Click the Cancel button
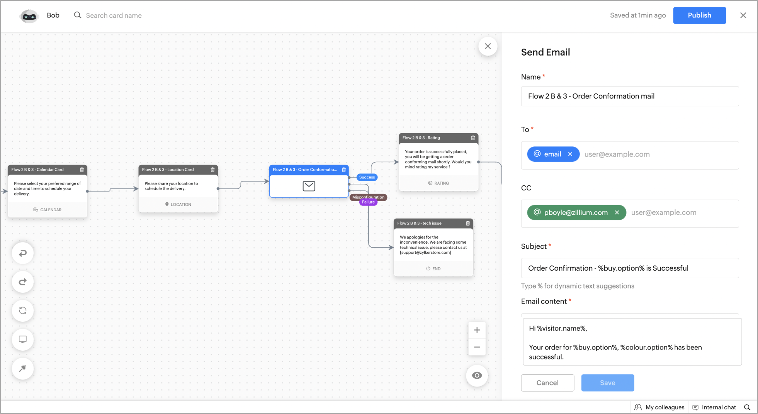 click(x=547, y=383)
